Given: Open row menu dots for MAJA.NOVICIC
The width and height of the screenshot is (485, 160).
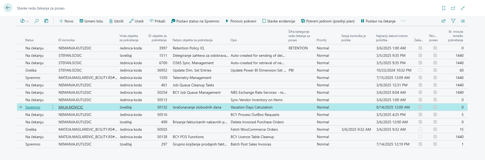Looking at the screenshot, I should tap(53, 107).
